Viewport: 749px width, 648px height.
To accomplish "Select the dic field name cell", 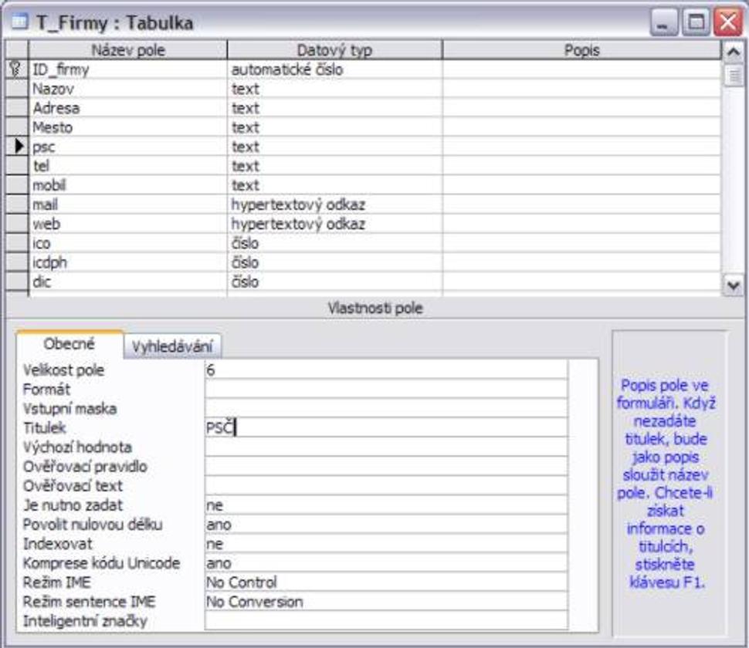I will click(128, 282).
